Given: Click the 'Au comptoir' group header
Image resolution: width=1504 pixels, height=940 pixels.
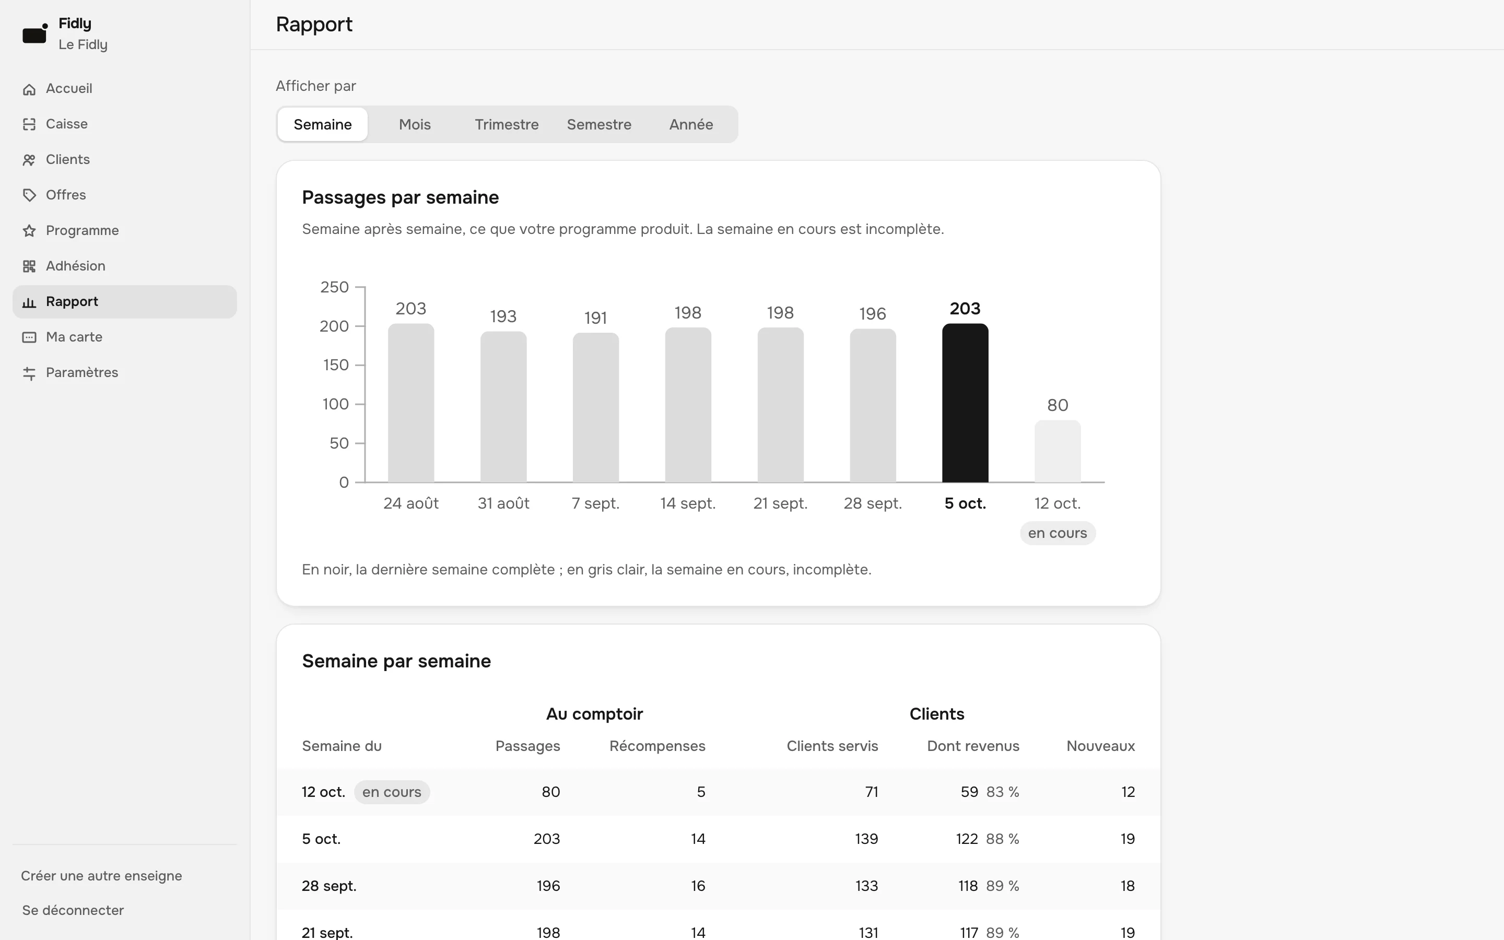Looking at the screenshot, I should [x=595, y=714].
